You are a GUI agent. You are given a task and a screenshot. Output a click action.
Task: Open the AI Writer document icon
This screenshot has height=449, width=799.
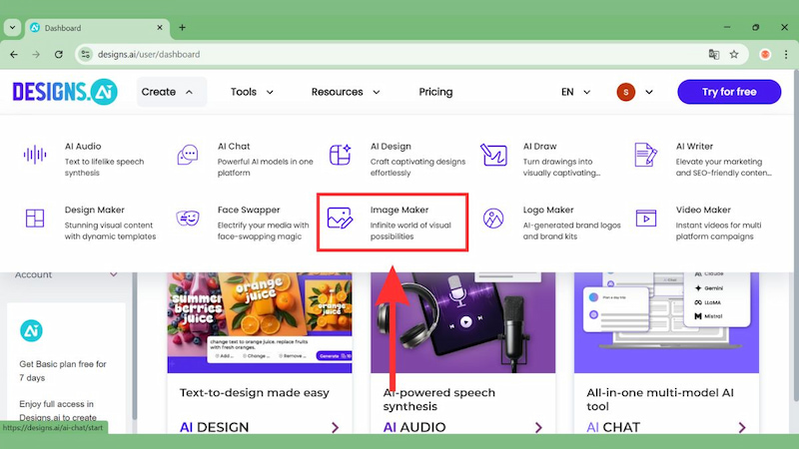click(645, 155)
